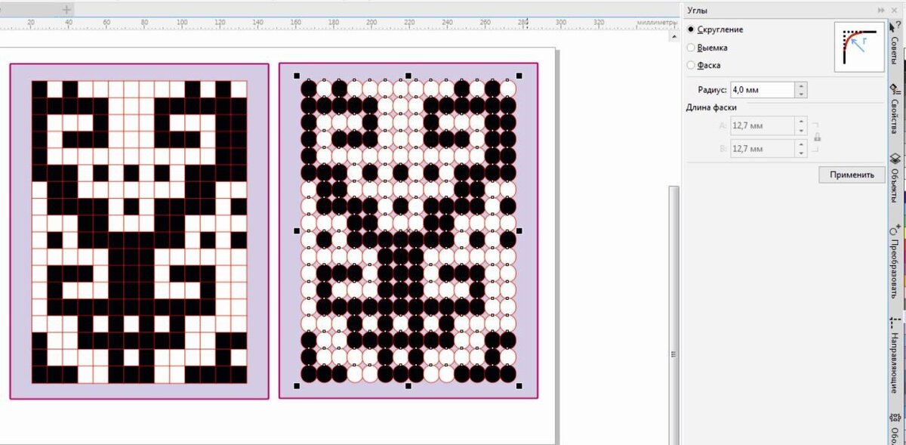Increase the Радиус value with up arrow

point(801,86)
